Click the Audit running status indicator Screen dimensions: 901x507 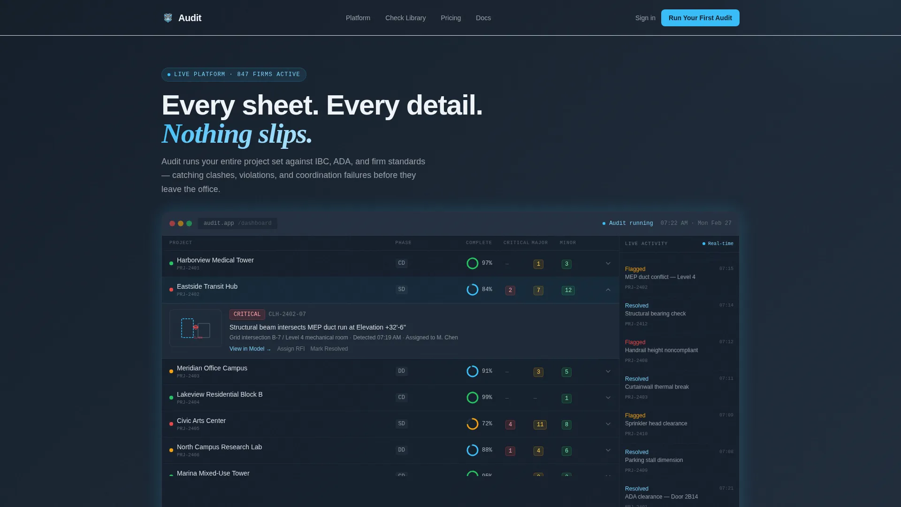tap(628, 223)
